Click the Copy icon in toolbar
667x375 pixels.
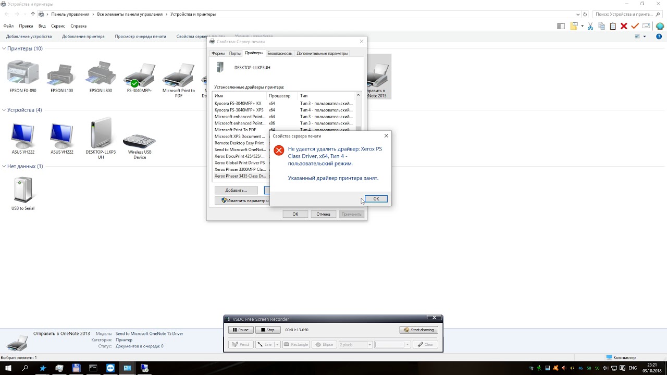coord(602,26)
